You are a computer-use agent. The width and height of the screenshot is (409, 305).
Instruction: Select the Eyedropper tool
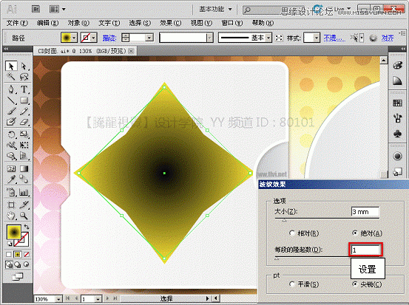pyautogui.click(x=11, y=179)
